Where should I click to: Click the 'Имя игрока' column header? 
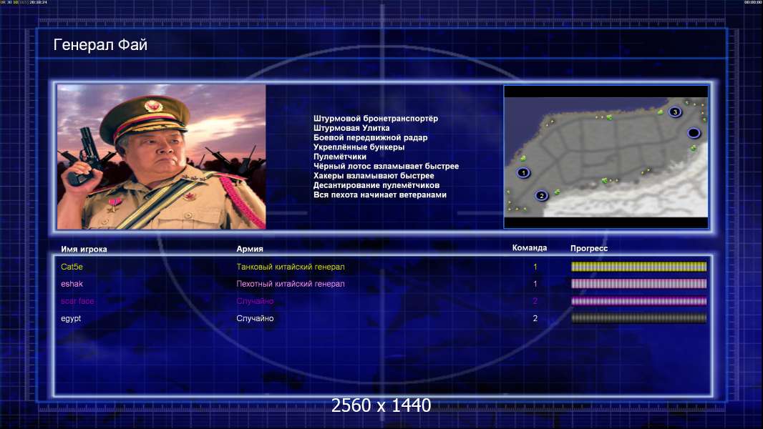coord(84,250)
